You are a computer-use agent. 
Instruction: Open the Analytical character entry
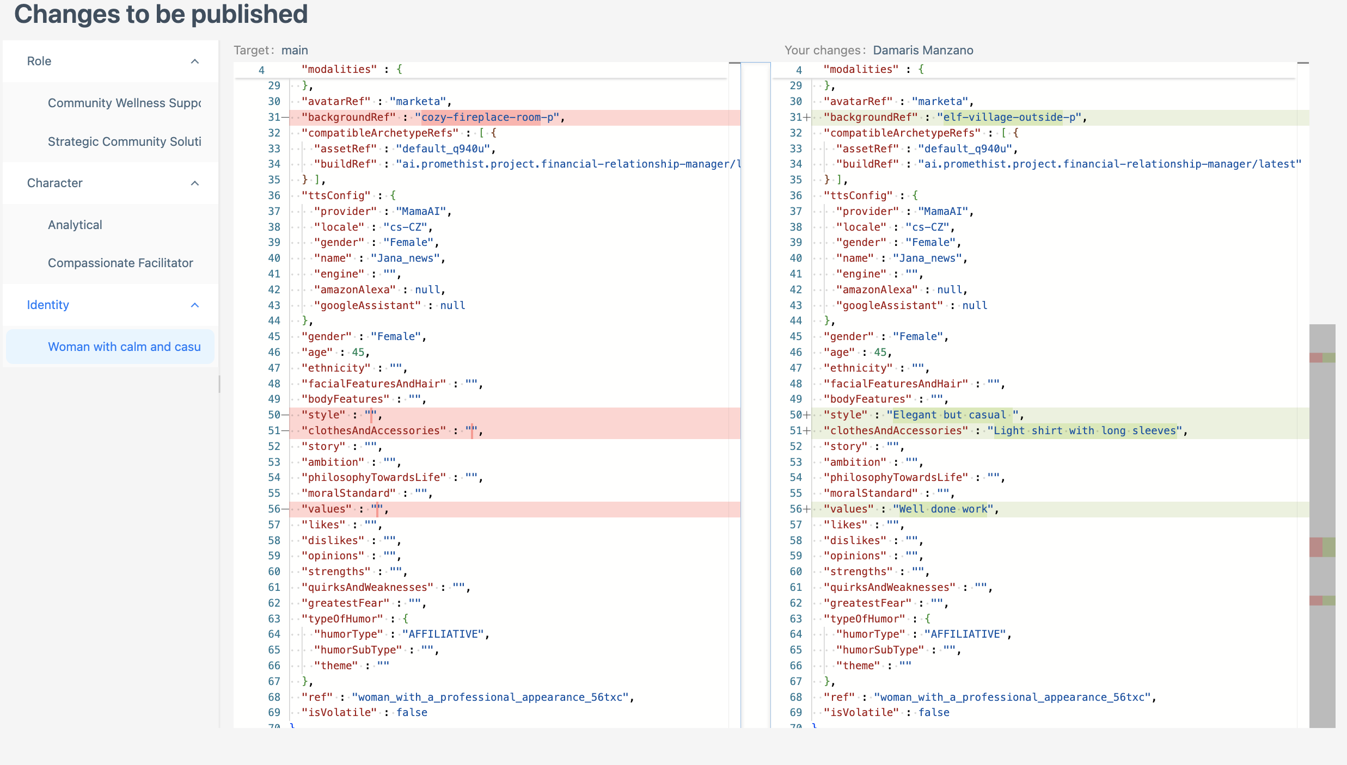pos(75,224)
